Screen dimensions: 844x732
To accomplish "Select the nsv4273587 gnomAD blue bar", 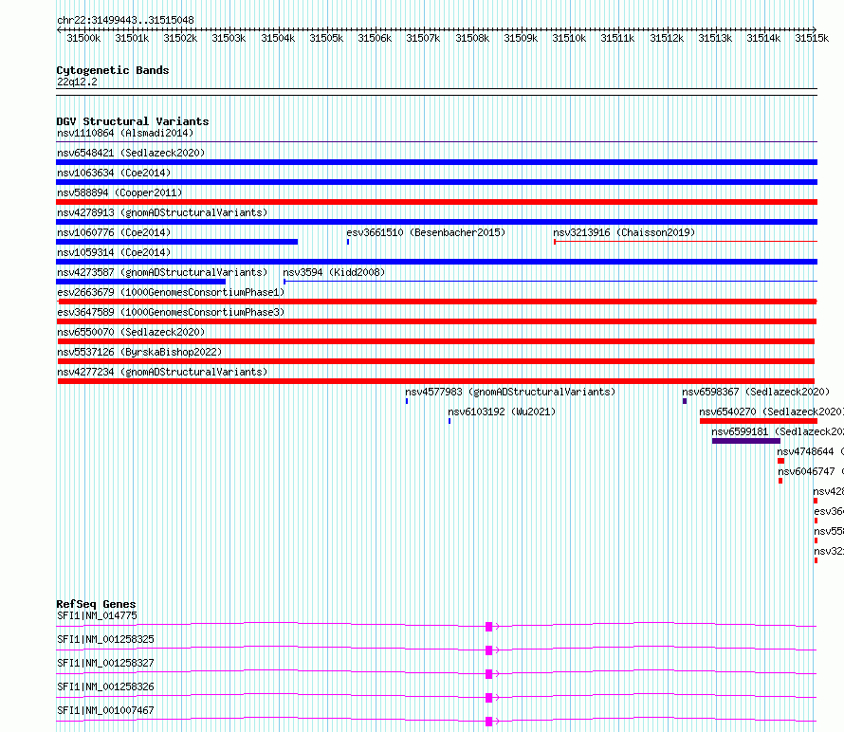I will (x=140, y=282).
